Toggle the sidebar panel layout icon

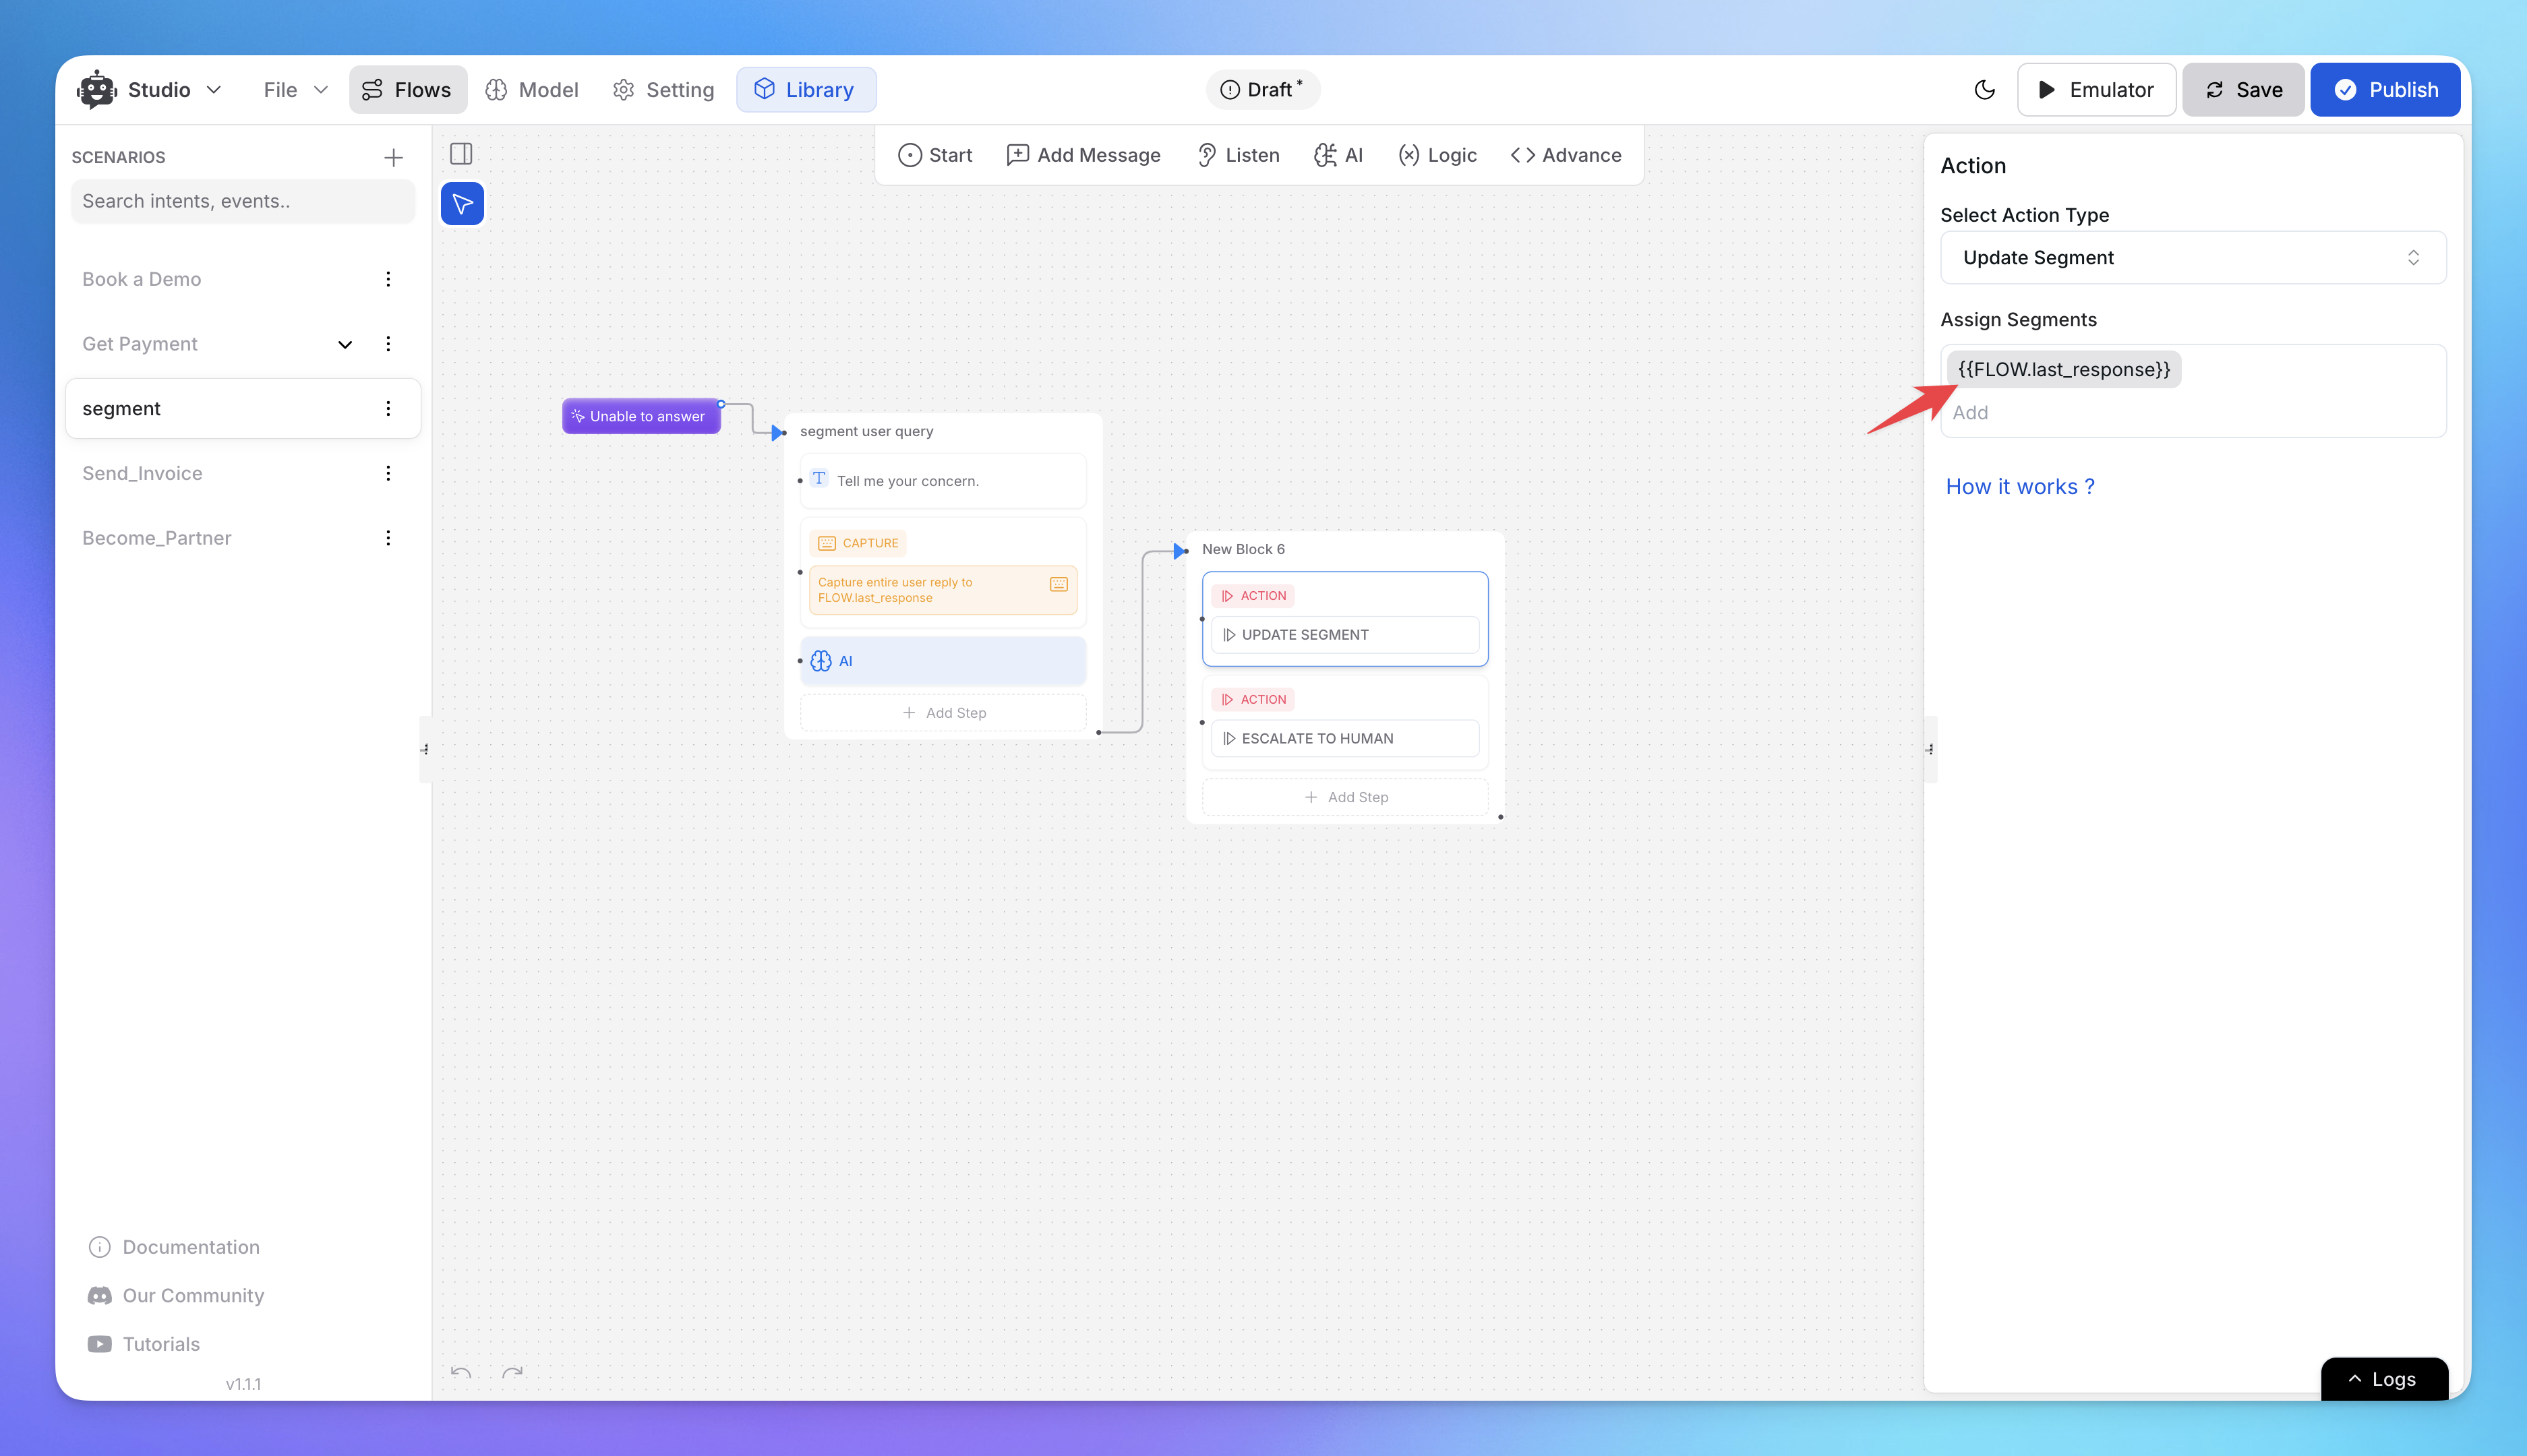[461, 153]
